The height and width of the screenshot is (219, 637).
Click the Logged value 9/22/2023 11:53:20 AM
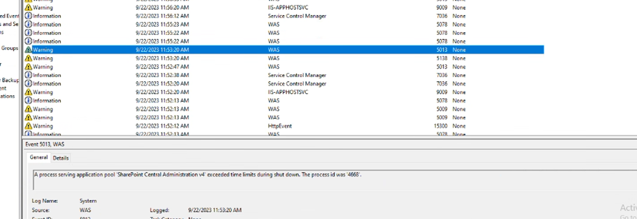[x=215, y=210]
